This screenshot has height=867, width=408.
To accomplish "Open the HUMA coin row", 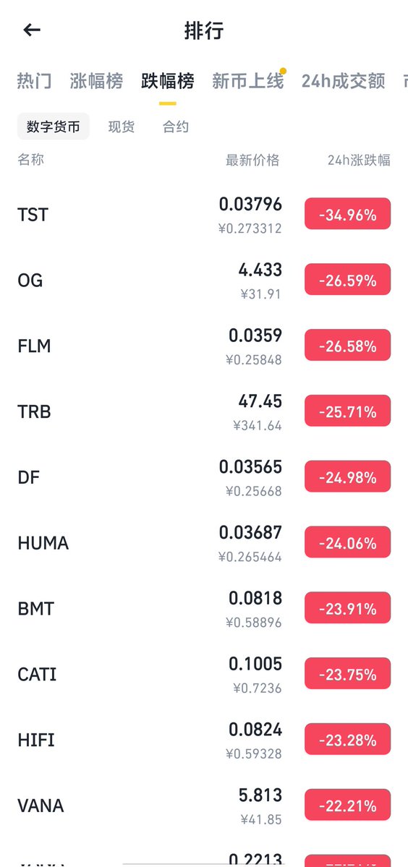I will click(x=204, y=542).
